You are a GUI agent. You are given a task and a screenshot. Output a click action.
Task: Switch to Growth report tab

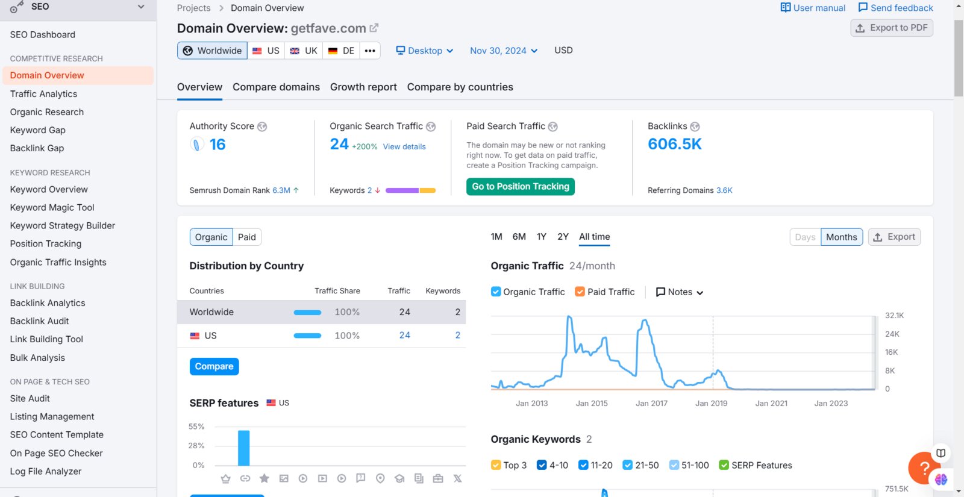pos(363,87)
